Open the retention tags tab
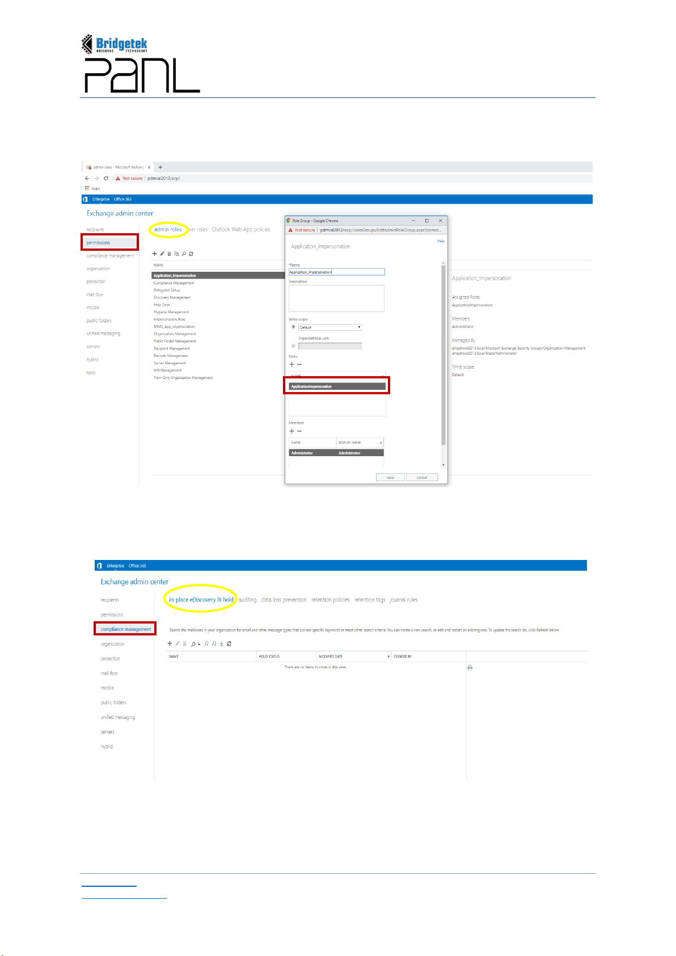676x956 pixels. pyautogui.click(x=370, y=600)
